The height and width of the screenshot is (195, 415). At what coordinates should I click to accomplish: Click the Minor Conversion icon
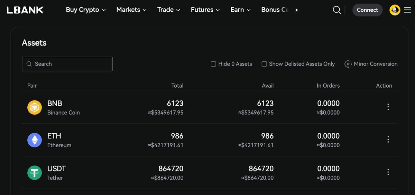pyautogui.click(x=348, y=64)
